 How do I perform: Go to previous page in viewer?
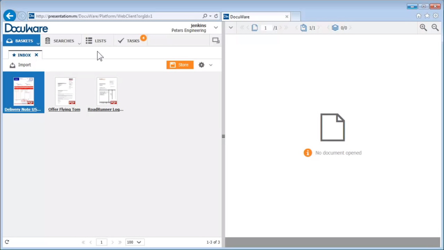(x=248, y=28)
